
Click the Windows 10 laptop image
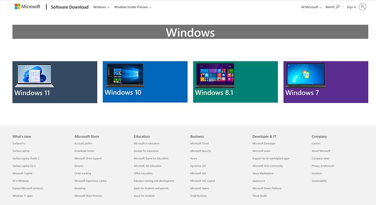125,75
